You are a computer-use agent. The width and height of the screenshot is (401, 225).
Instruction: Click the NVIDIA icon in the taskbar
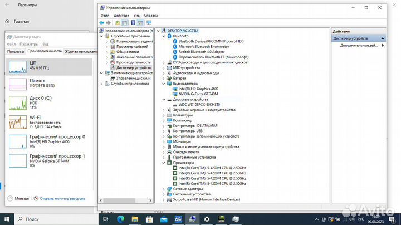(221, 219)
